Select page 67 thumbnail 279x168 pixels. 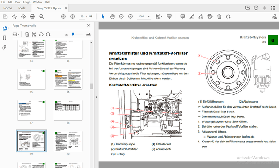31,110
